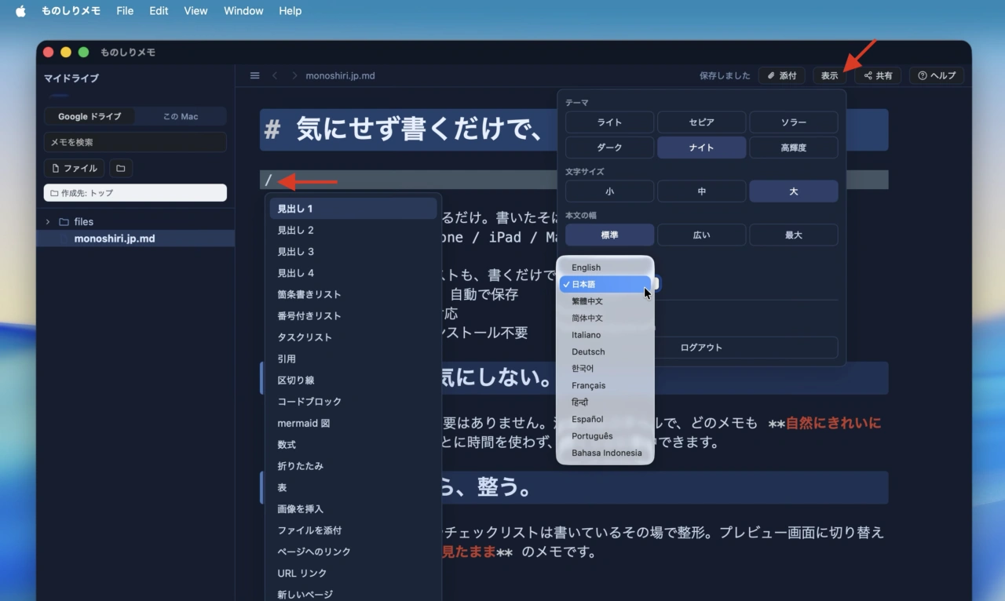Choose English in language list
The image size is (1005, 601).
click(605, 268)
